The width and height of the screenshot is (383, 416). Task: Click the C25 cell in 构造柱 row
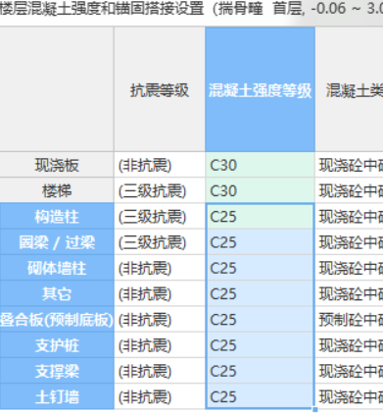260,217
